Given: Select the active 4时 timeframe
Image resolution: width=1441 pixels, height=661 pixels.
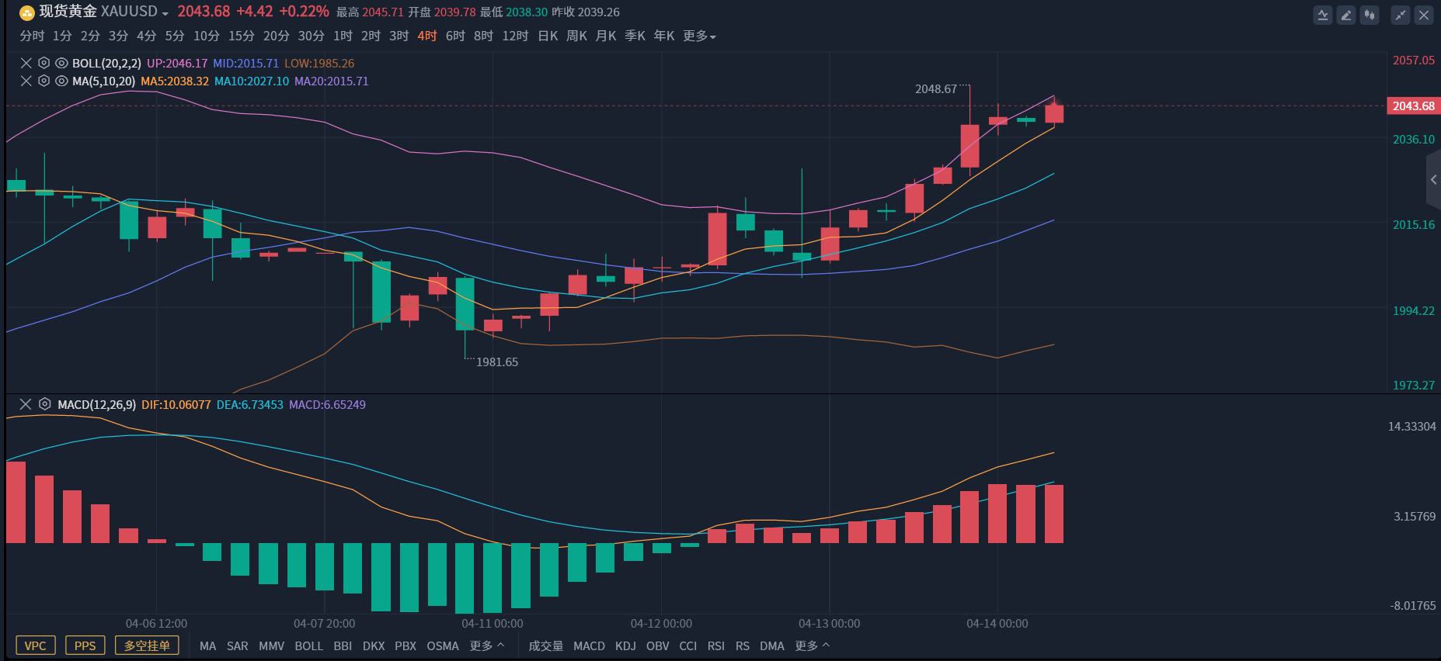Looking at the screenshot, I should click(x=427, y=36).
